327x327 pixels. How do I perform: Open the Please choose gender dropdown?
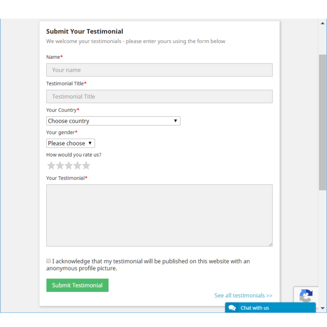point(70,143)
